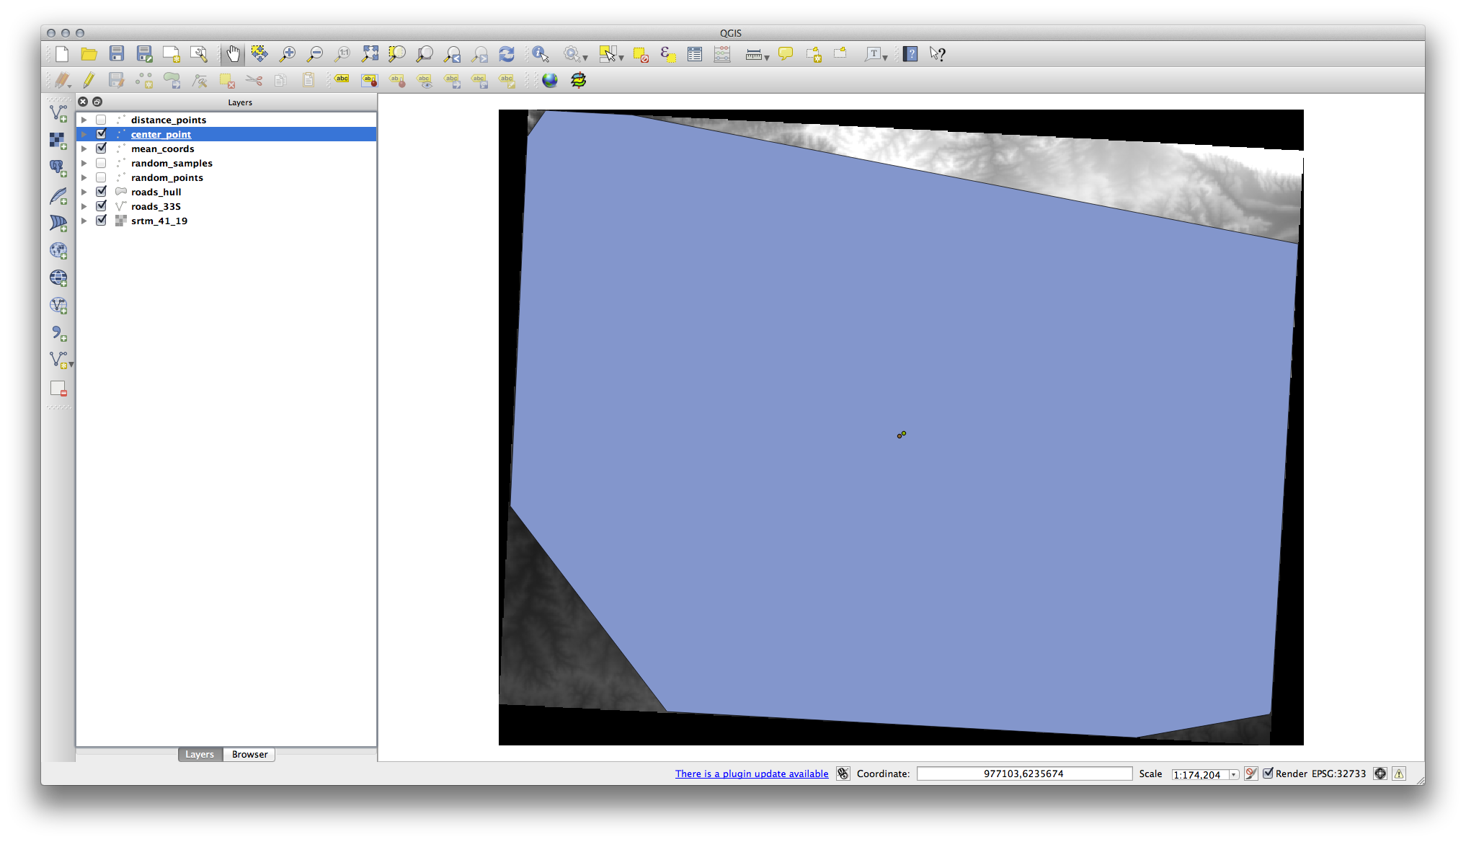Enable the distance_points layer checkbox
1466x842 pixels.
[x=101, y=120]
